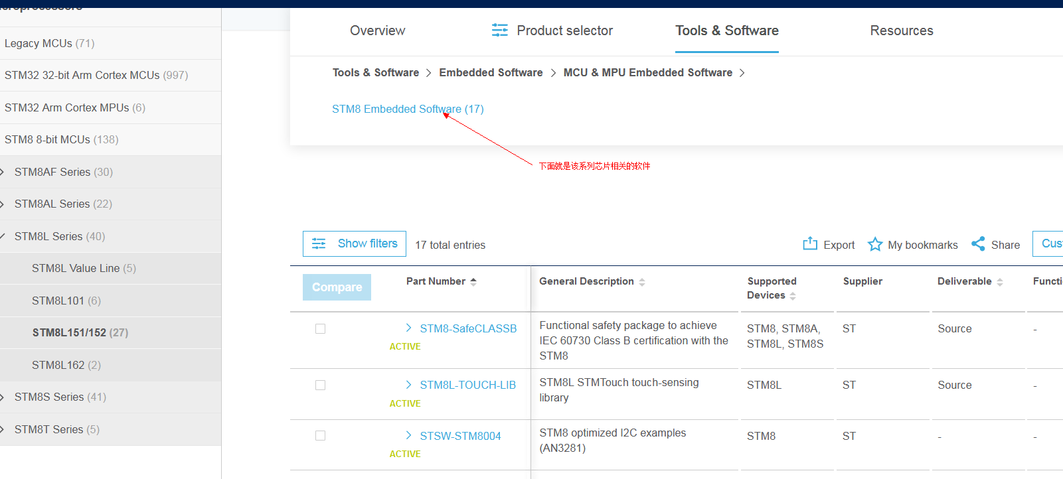Check the STM8-SafeCLASSB row checkbox
Image resolution: width=1063 pixels, height=479 pixels.
[x=320, y=328]
